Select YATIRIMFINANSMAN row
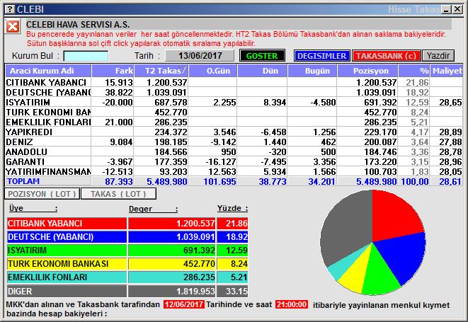 click(x=234, y=171)
